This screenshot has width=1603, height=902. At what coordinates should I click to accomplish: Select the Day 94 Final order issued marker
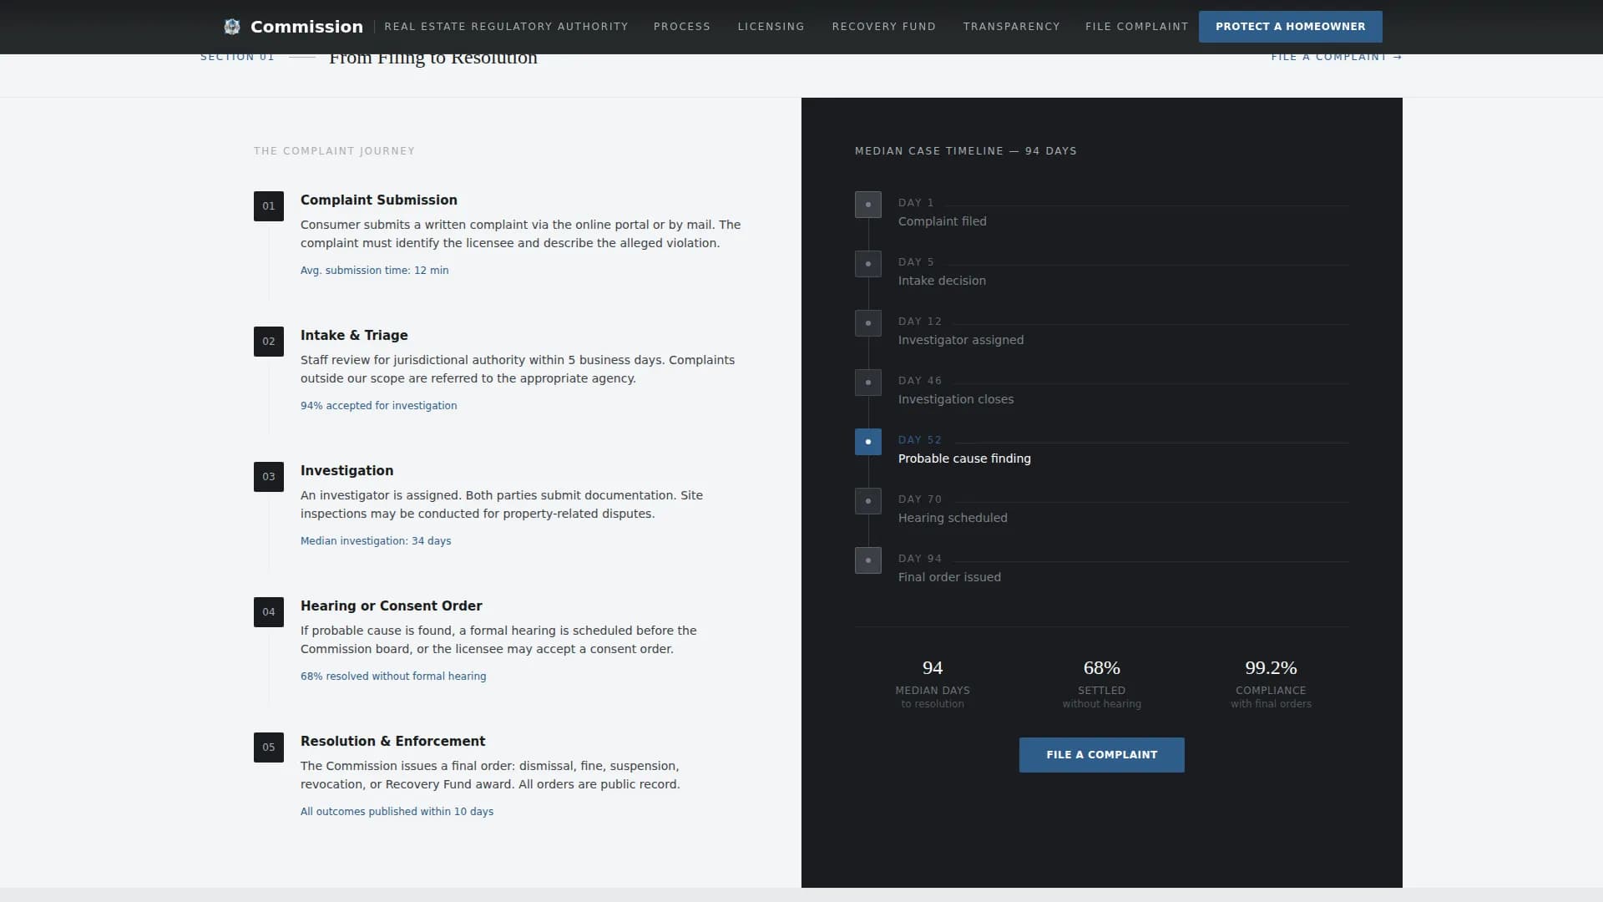coord(868,560)
